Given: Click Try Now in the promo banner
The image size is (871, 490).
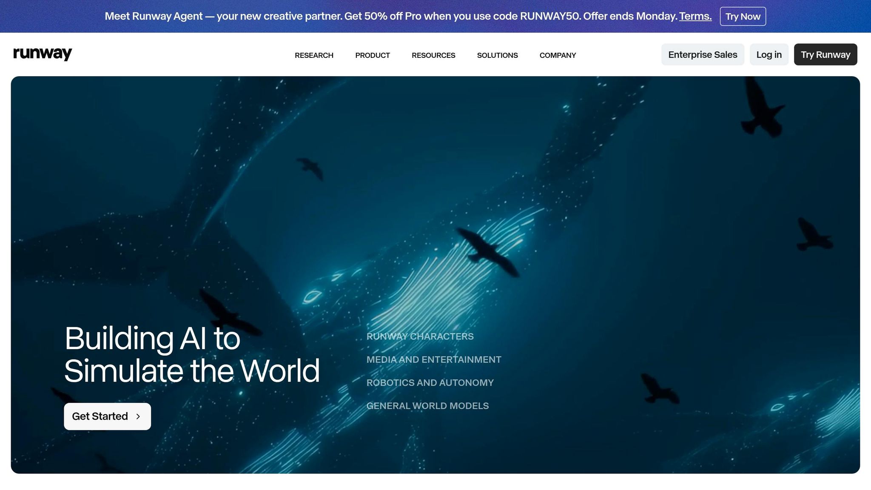Looking at the screenshot, I should point(743,16).
